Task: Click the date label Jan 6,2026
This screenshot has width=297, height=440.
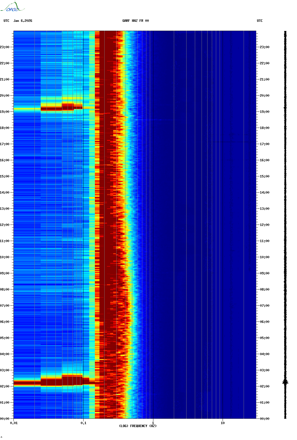Action: pos(23,21)
